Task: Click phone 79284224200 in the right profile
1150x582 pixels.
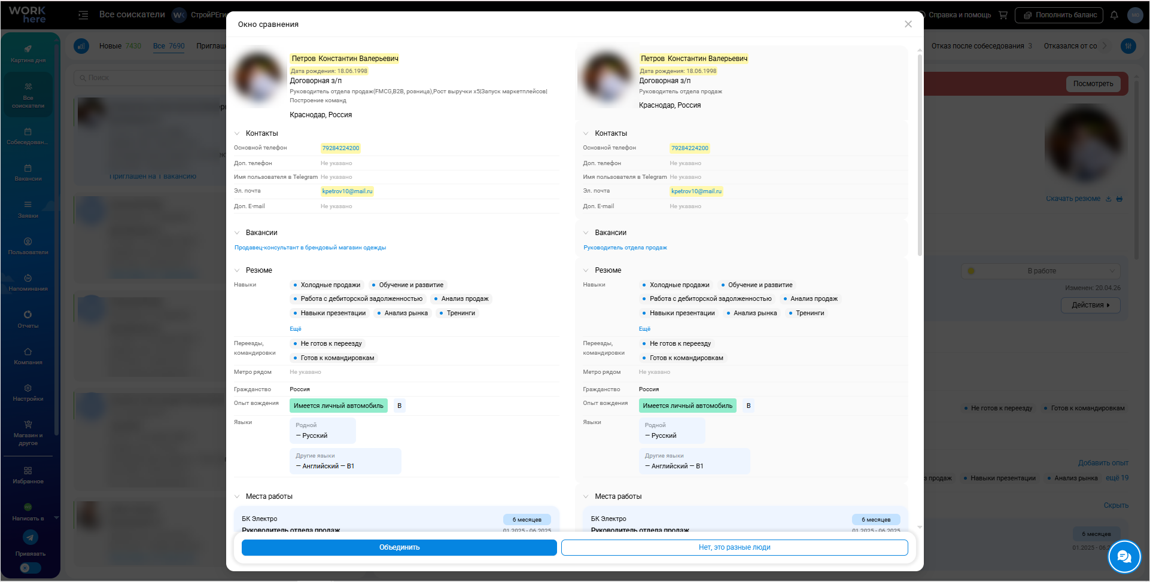Action: click(x=689, y=148)
